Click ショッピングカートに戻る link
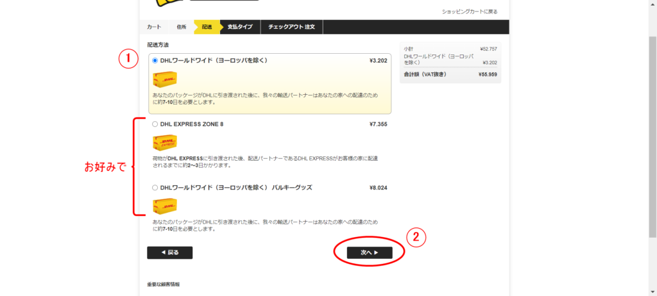This screenshot has height=296, width=657. [470, 12]
